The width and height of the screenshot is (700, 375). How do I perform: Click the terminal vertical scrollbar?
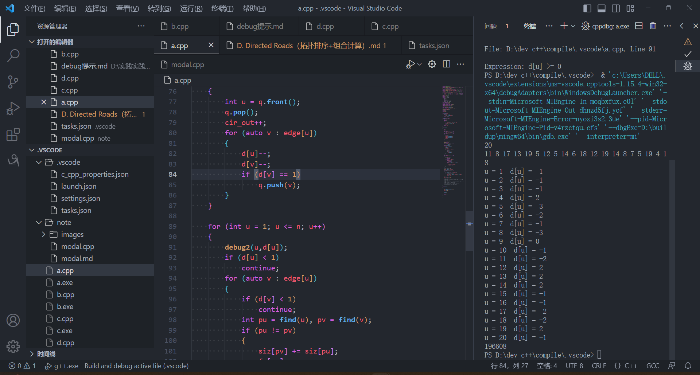(672, 259)
